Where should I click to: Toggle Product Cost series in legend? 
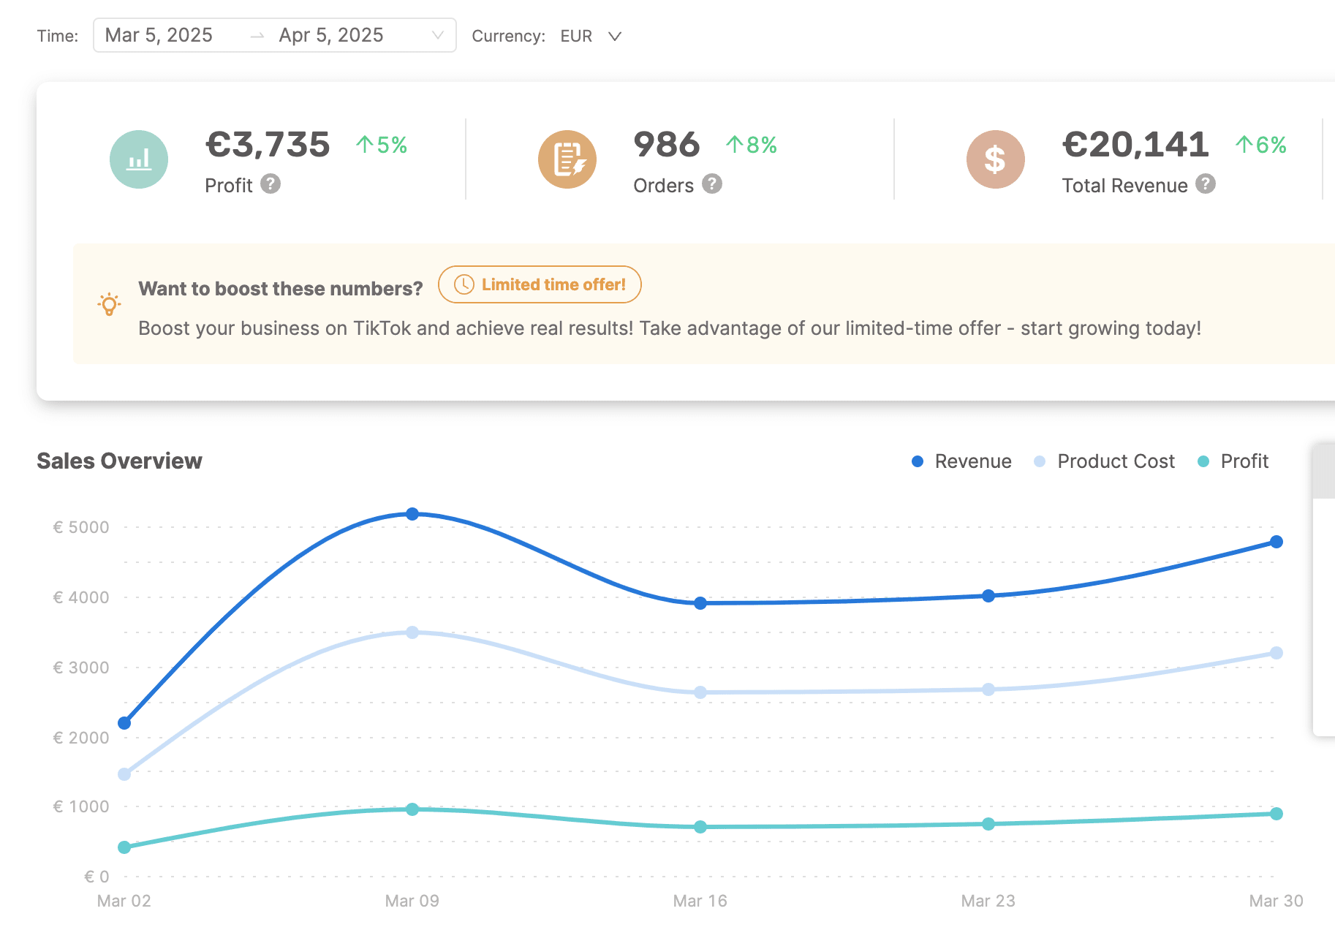point(1104,461)
